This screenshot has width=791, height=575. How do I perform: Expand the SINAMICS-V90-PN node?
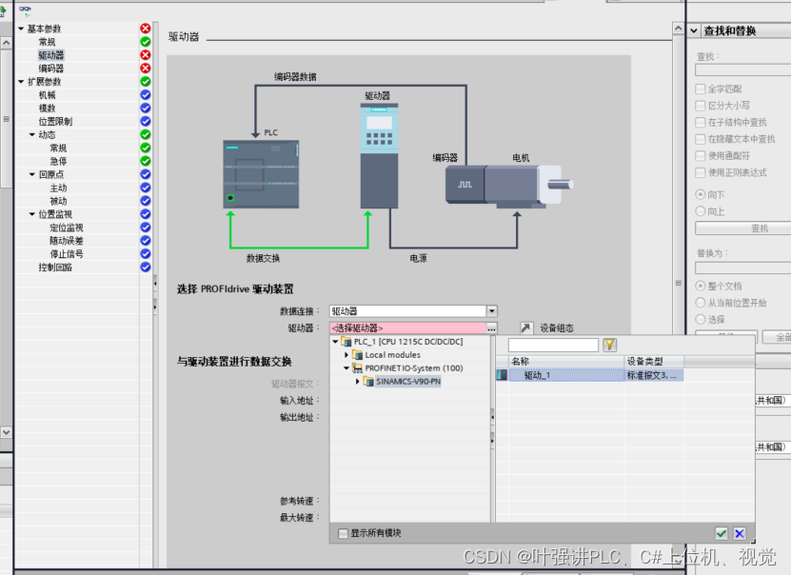pos(357,382)
